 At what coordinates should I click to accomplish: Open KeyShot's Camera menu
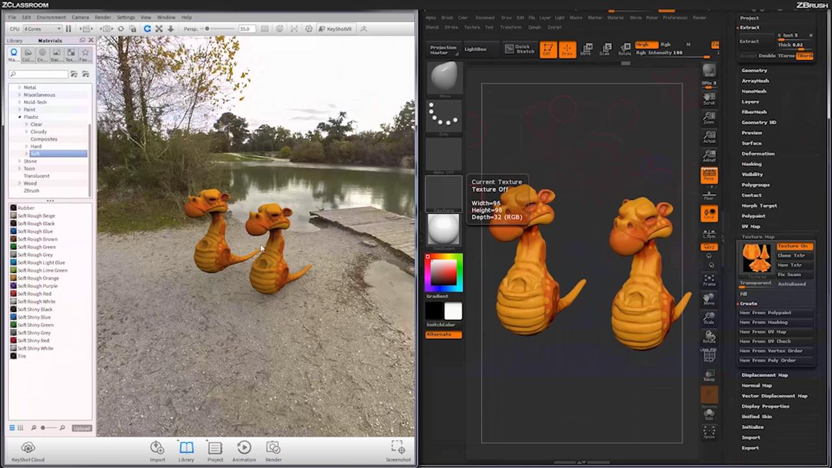tap(80, 17)
